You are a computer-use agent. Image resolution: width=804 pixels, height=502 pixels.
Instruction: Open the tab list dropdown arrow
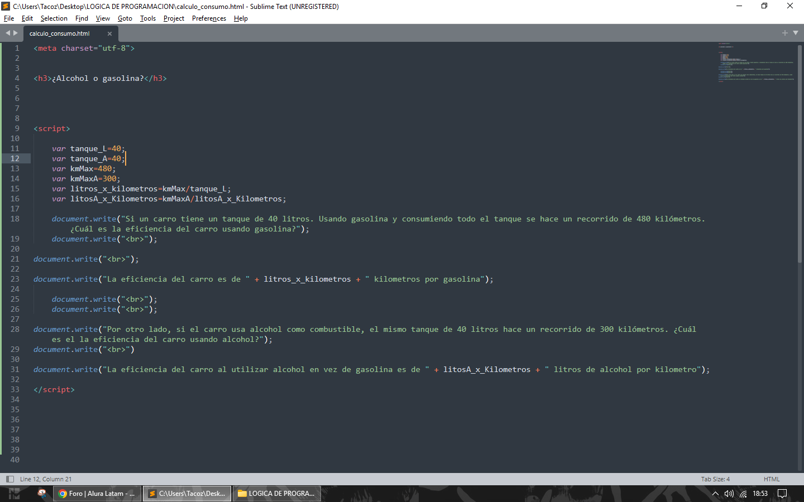click(x=796, y=33)
